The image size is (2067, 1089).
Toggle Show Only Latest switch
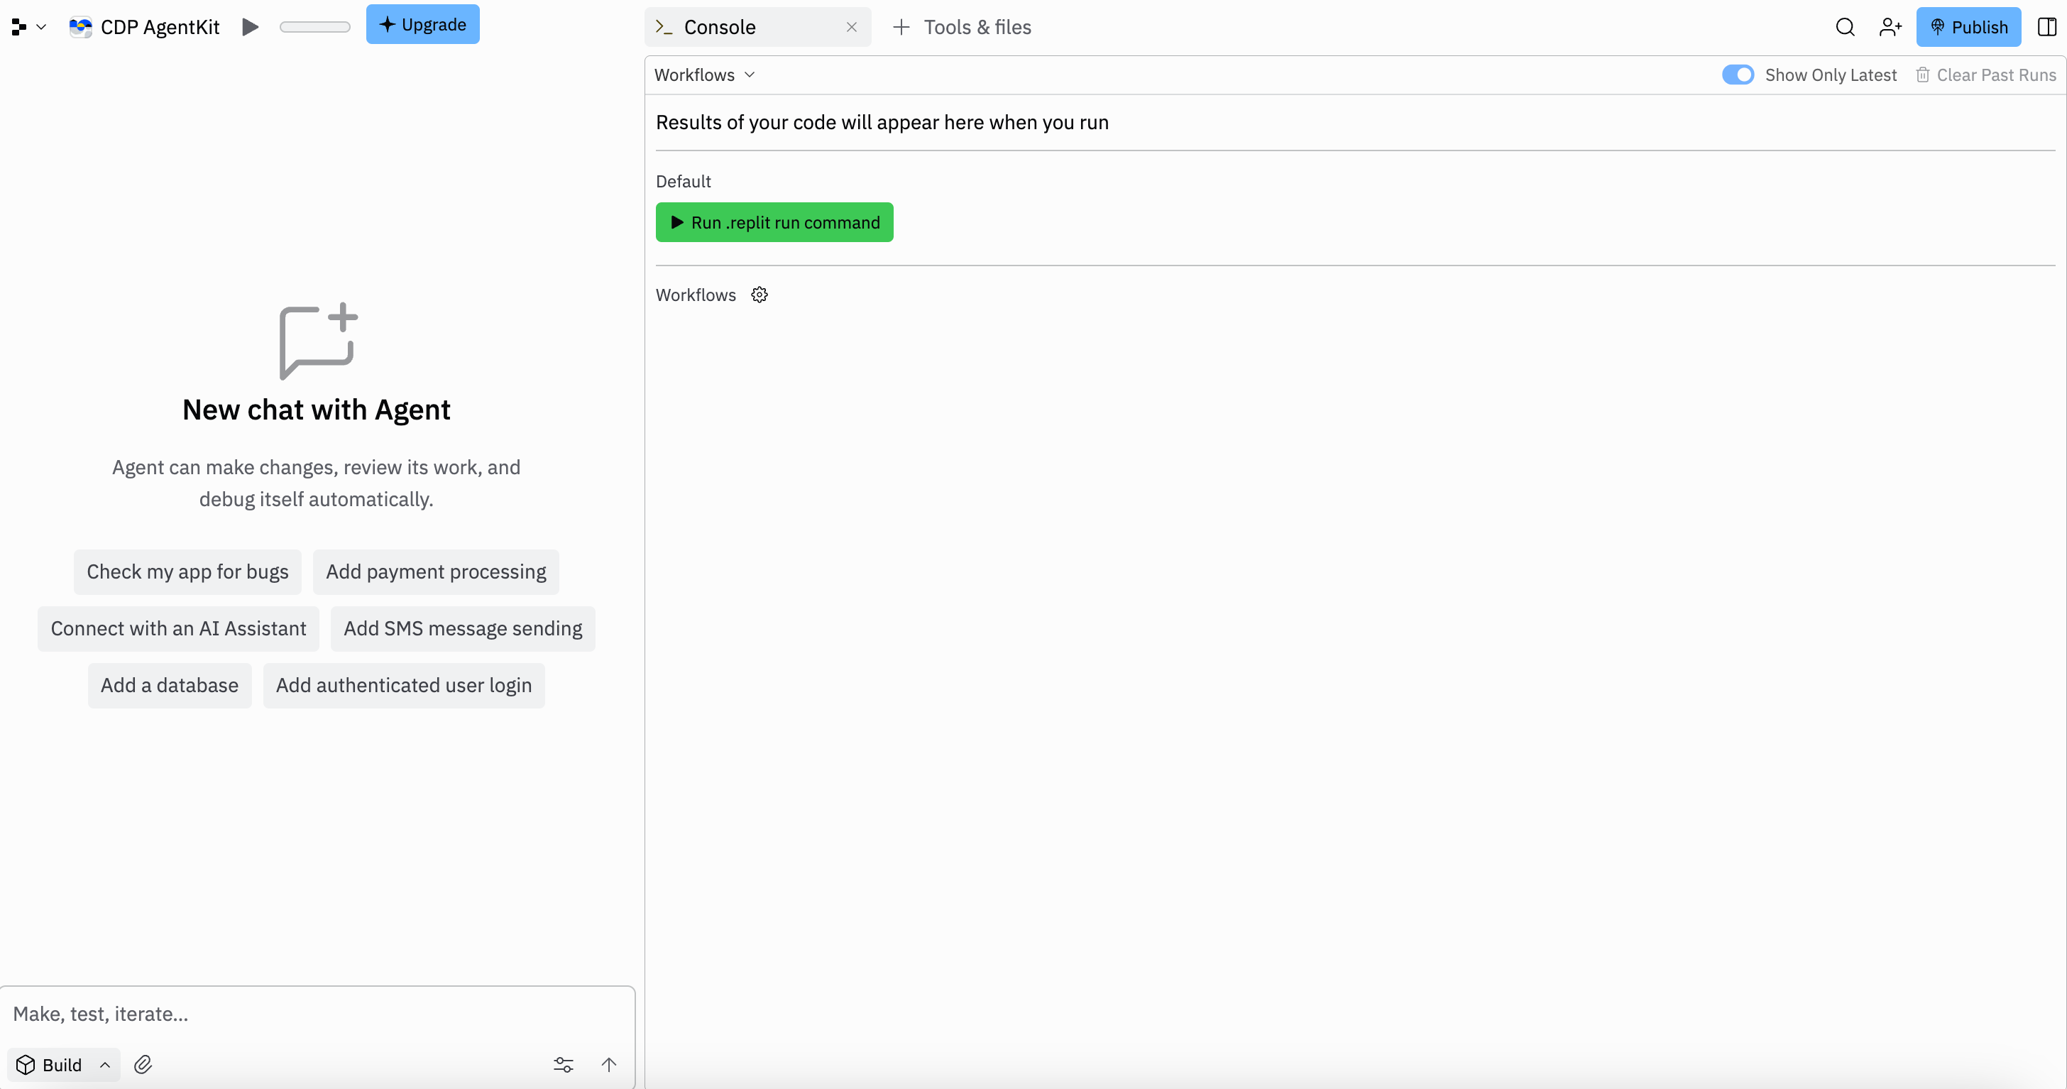1737,75
